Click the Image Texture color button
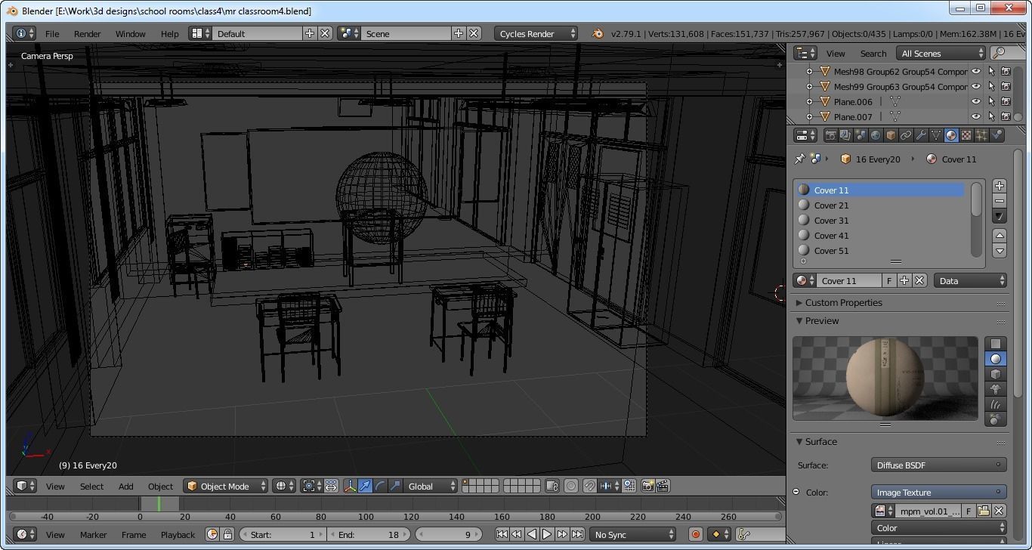The height and width of the screenshot is (550, 1032). [939, 492]
